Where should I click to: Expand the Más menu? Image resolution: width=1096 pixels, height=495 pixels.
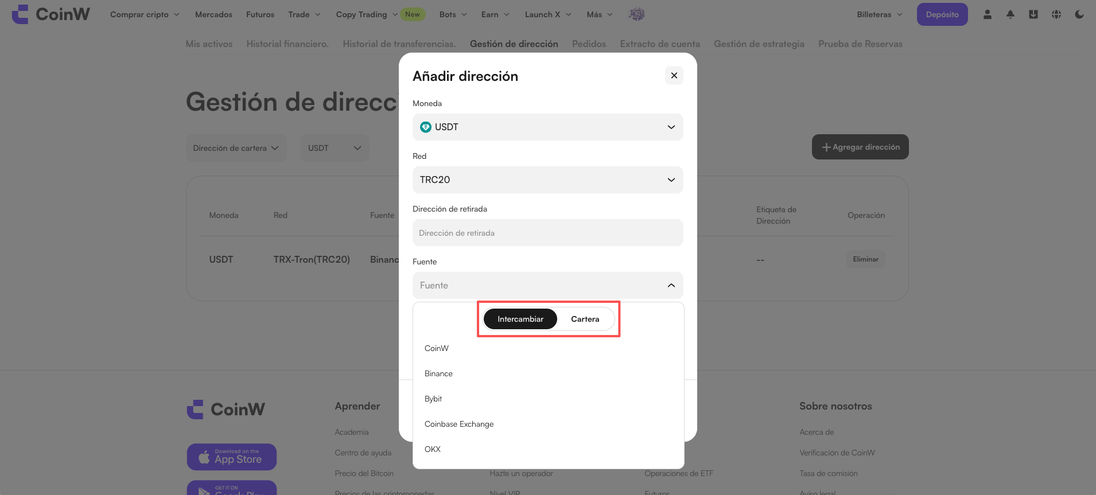coord(600,14)
